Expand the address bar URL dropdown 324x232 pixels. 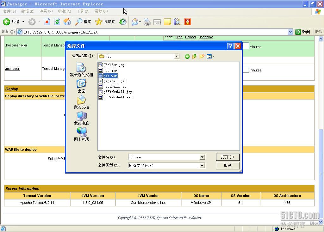tap(290, 32)
